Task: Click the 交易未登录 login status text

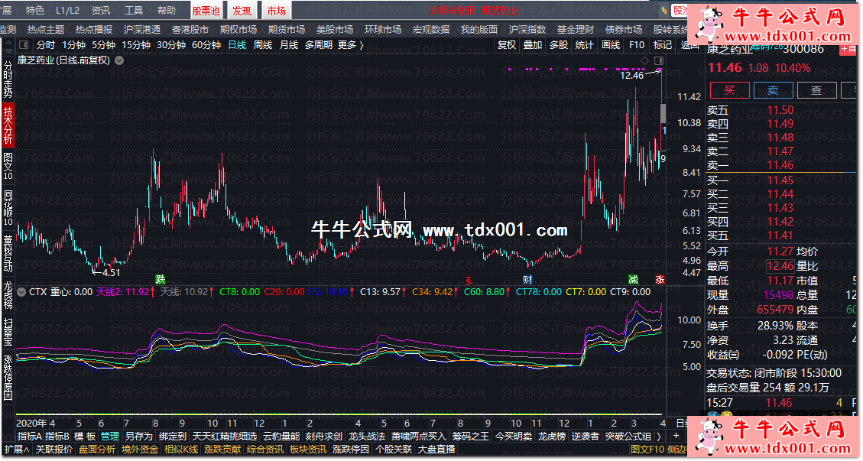Action: coord(453,11)
